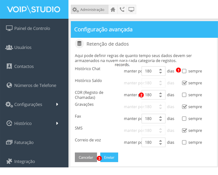Open the Faturação section
218x175 pixels.
(x=24, y=142)
